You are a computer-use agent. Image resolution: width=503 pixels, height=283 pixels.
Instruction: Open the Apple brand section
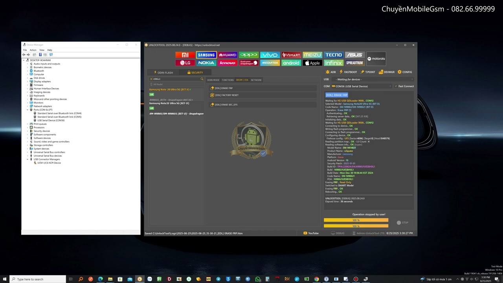[x=312, y=63]
